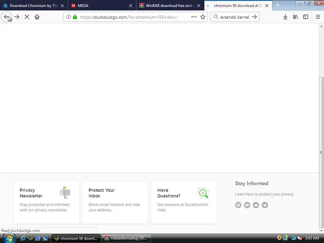Screen dimensions: 324x243
Task: Click the mailbox icon in Privacy Newsletter card
Action: point(65,193)
